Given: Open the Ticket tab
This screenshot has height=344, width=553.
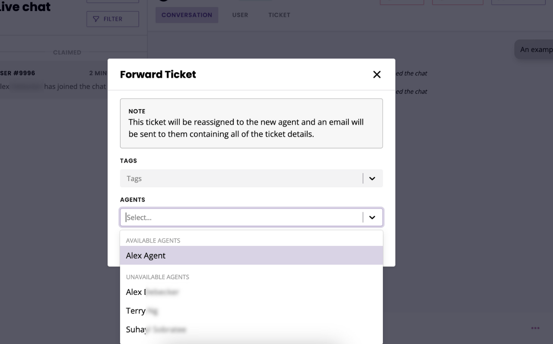Looking at the screenshot, I should [279, 15].
